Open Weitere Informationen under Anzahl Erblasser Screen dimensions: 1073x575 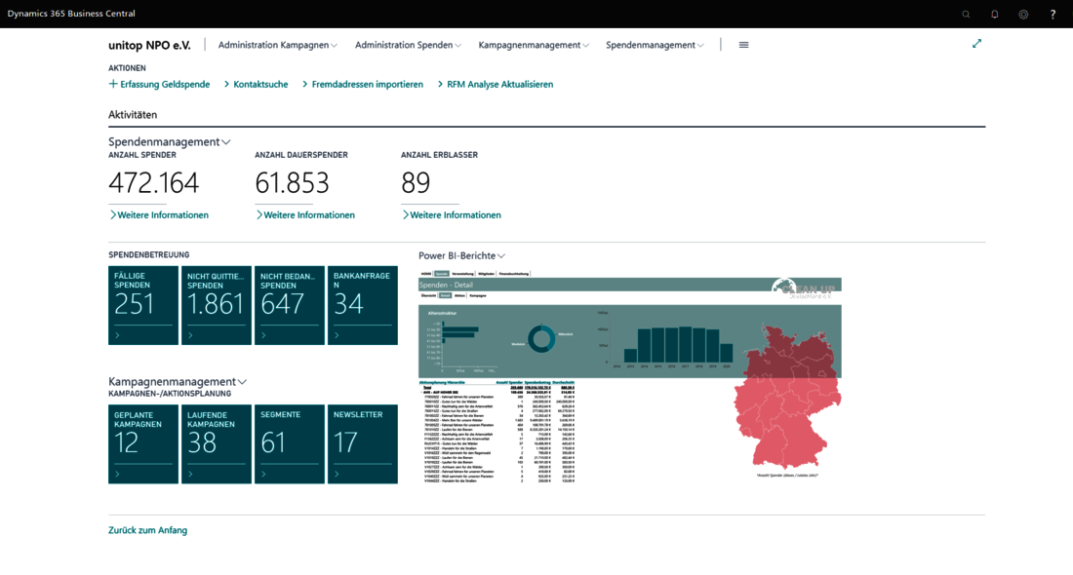(452, 214)
